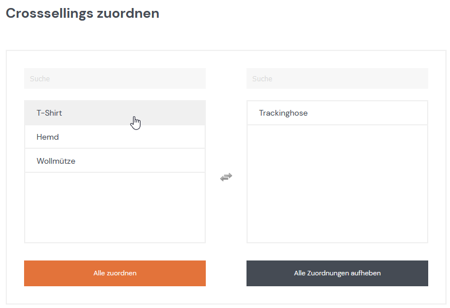
Task: Move Wollmütze to the assigned list
Action: [115, 161]
